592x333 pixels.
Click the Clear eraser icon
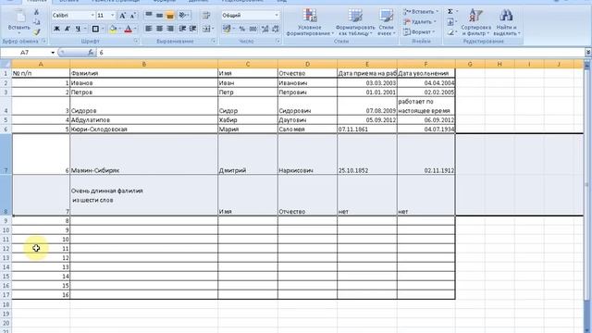point(450,32)
